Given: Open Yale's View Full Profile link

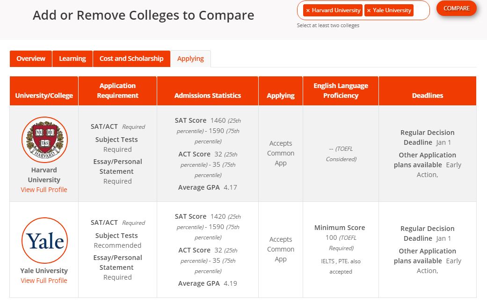Looking at the screenshot, I should click(x=44, y=281).
